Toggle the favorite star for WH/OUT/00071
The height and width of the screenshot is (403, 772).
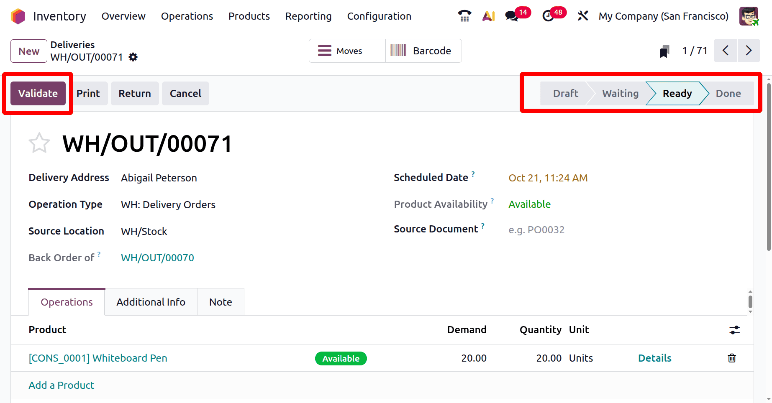click(x=39, y=143)
